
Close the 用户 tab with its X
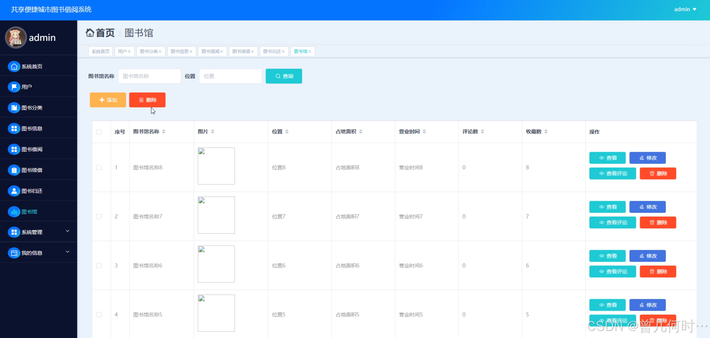point(129,51)
